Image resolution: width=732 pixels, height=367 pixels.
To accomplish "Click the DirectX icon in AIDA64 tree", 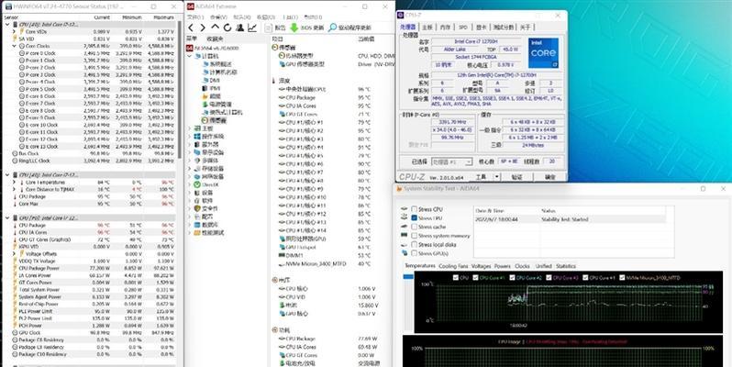I will click(197, 185).
